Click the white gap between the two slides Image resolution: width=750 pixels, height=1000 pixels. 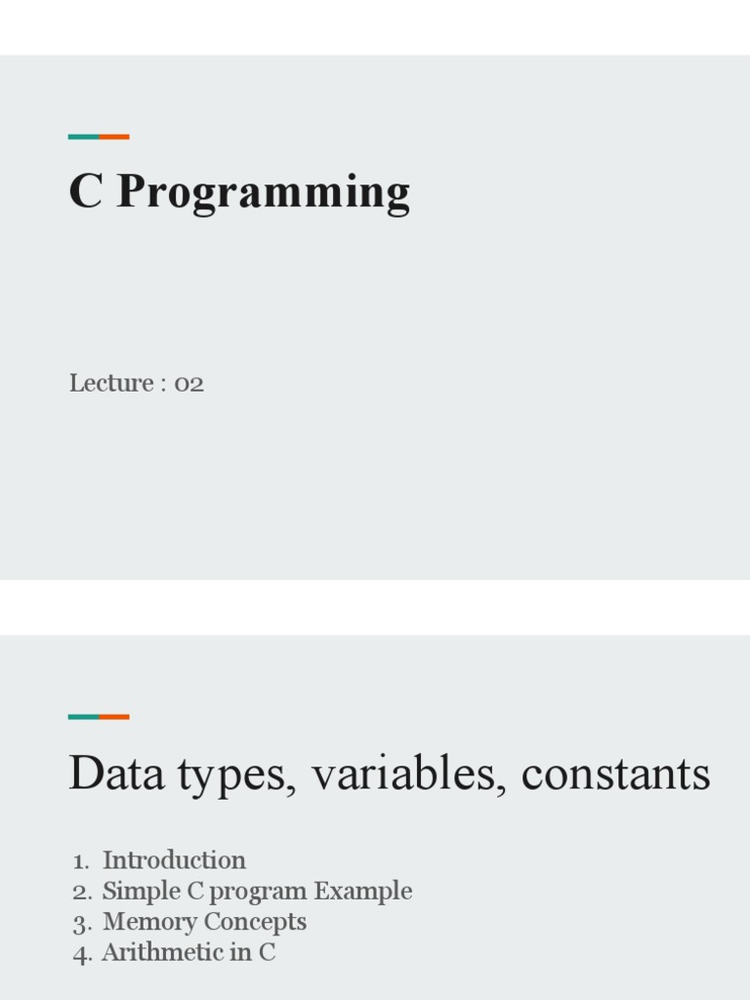(x=375, y=606)
